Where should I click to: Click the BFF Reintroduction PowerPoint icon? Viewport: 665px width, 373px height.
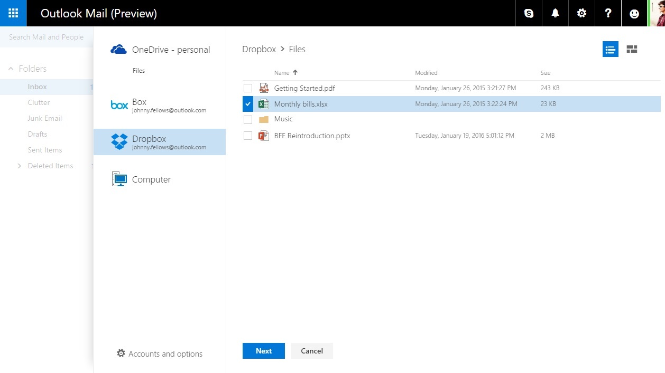point(263,136)
